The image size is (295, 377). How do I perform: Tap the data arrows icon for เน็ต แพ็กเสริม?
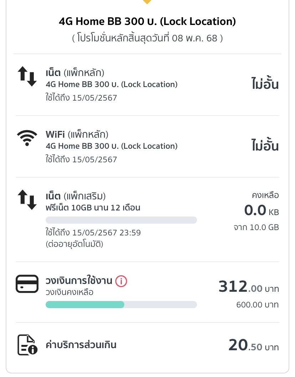[x=27, y=200]
